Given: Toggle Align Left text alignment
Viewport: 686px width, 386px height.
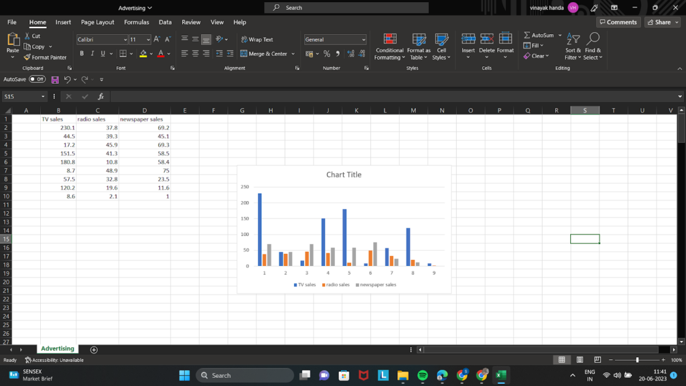Looking at the screenshot, I should pos(185,54).
